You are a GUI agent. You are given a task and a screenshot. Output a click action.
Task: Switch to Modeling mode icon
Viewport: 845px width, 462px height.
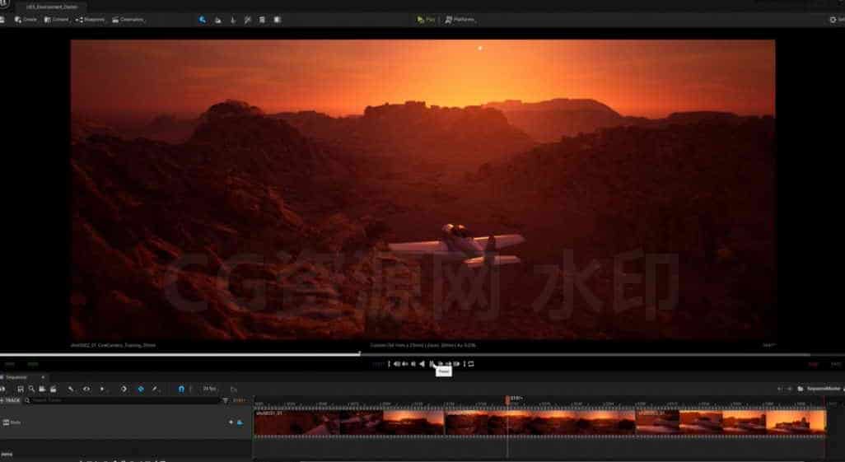click(262, 20)
